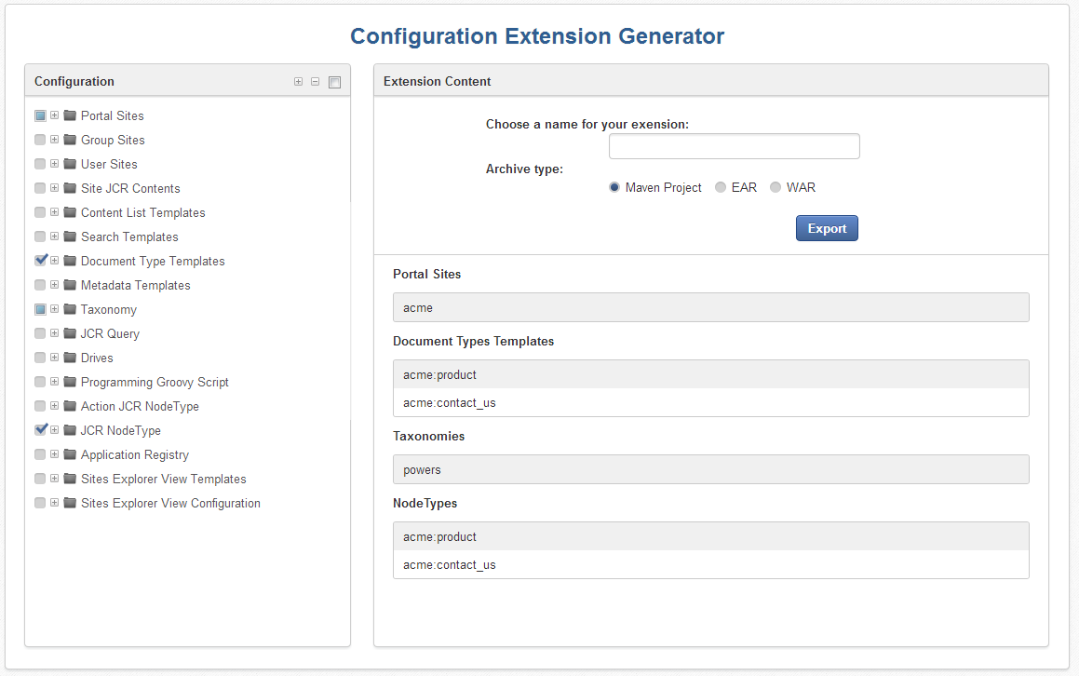Screen dimensions: 1079x676
Task: Toggle the select-all checkbox in Configuration header
Action: pyautogui.click(x=335, y=82)
